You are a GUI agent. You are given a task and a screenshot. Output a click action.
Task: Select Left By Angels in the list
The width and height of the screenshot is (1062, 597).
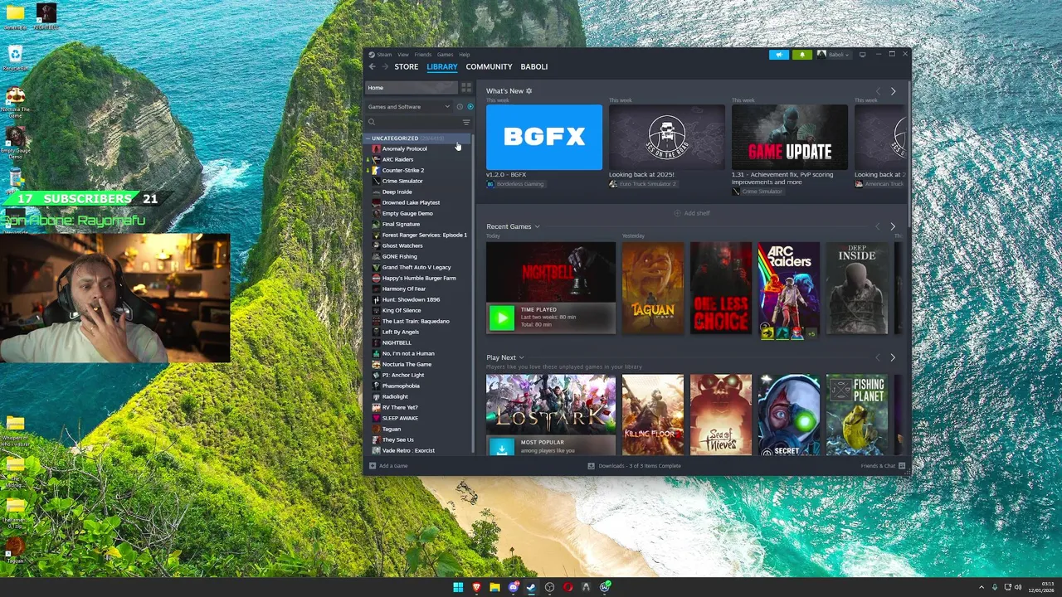pyautogui.click(x=400, y=332)
